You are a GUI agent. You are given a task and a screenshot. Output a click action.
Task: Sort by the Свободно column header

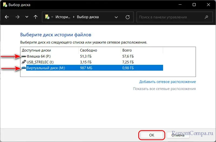[x=89, y=50]
